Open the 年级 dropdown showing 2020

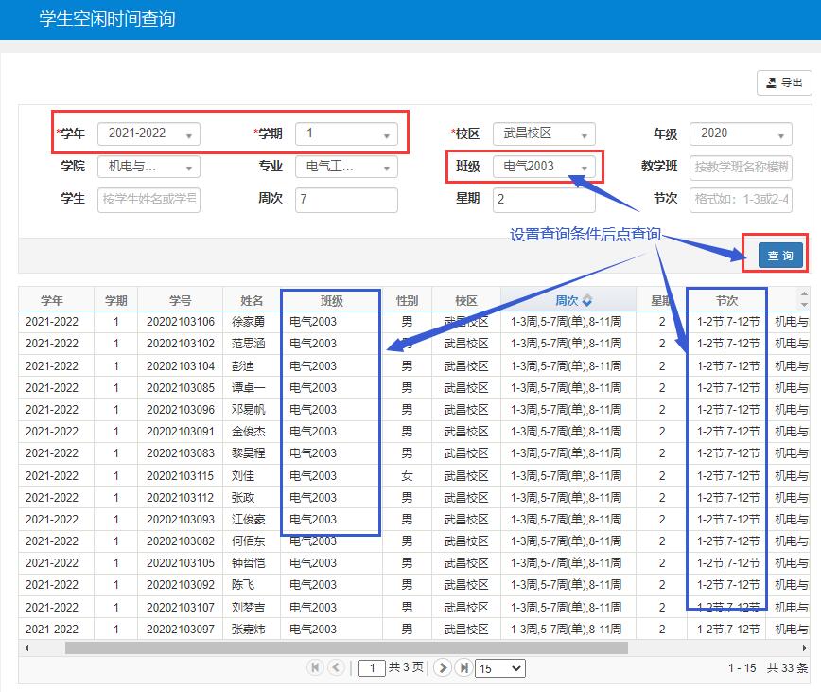pyautogui.click(x=741, y=134)
